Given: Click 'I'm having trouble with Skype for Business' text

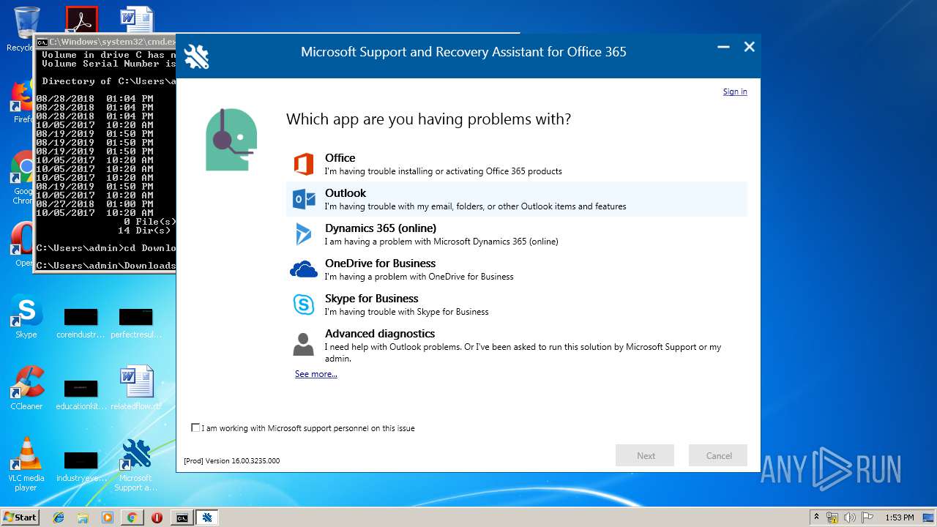Looking at the screenshot, I should [x=406, y=312].
